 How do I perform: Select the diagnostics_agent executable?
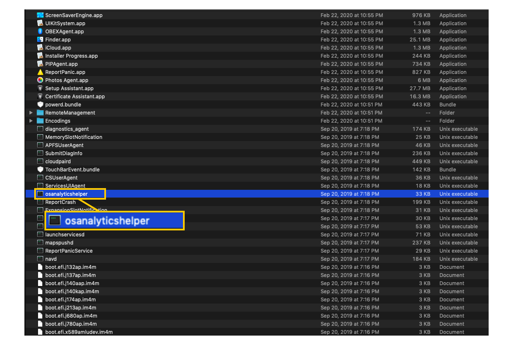[x=67, y=129]
